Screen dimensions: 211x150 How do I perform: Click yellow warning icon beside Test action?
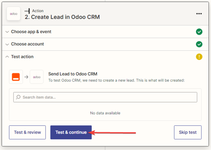199,57
